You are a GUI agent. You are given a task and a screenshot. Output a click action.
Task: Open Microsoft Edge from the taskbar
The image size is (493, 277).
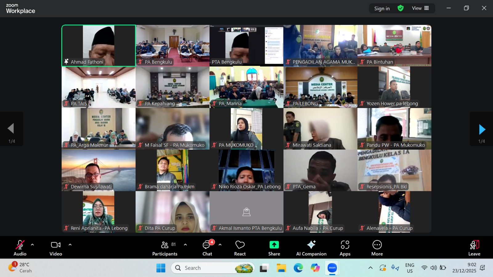click(298, 268)
